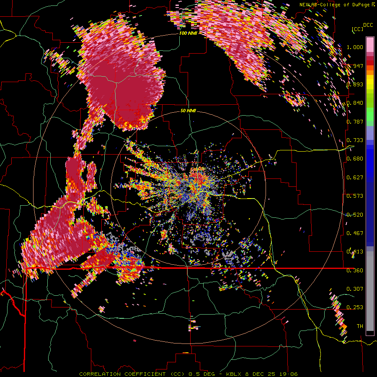Click the TH label at legend bottom
The height and width of the screenshot is (377, 377).
pyautogui.click(x=360, y=326)
